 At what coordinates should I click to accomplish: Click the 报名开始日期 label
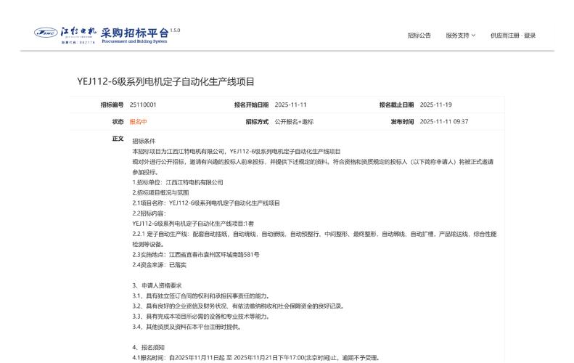click(252, 105)
